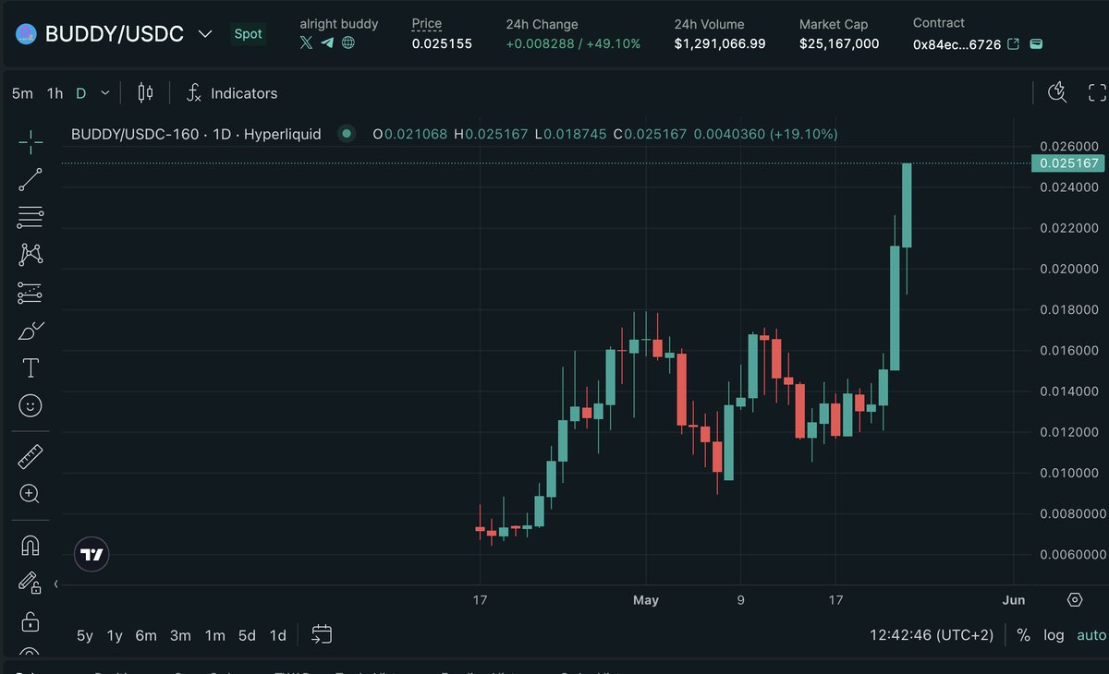Set chart range to 1d
Viewport: 1109px width, 674px height.
tap(277, 635)
